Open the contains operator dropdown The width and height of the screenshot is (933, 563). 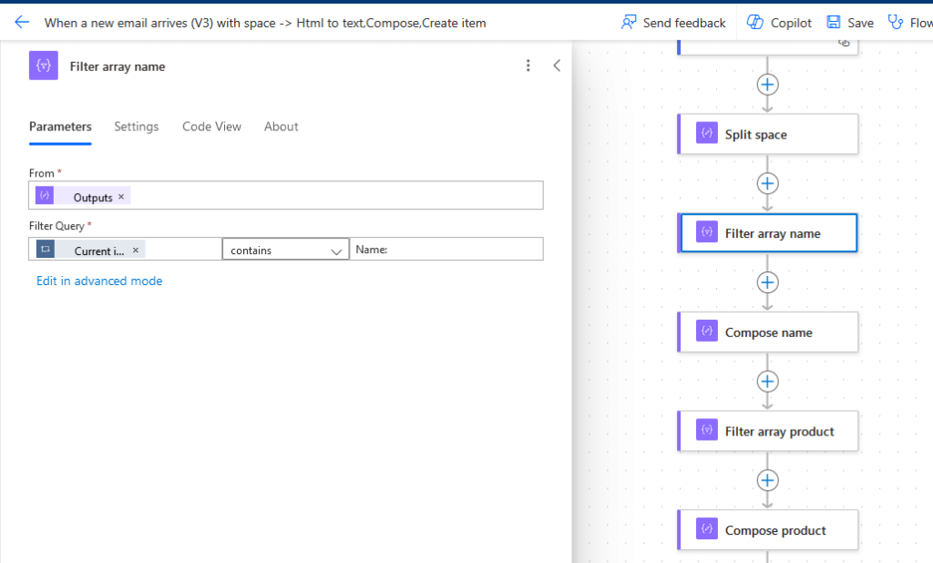(285, 250)
